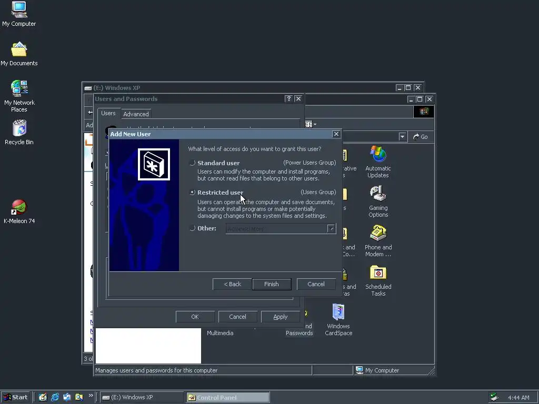Open My Network Places desktop icon
The image size is (539, 404).
pos(19,96)
